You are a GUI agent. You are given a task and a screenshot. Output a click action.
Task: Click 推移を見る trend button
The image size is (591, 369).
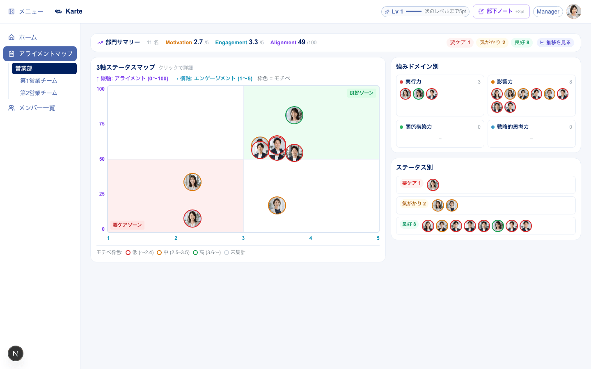[555, 43]
